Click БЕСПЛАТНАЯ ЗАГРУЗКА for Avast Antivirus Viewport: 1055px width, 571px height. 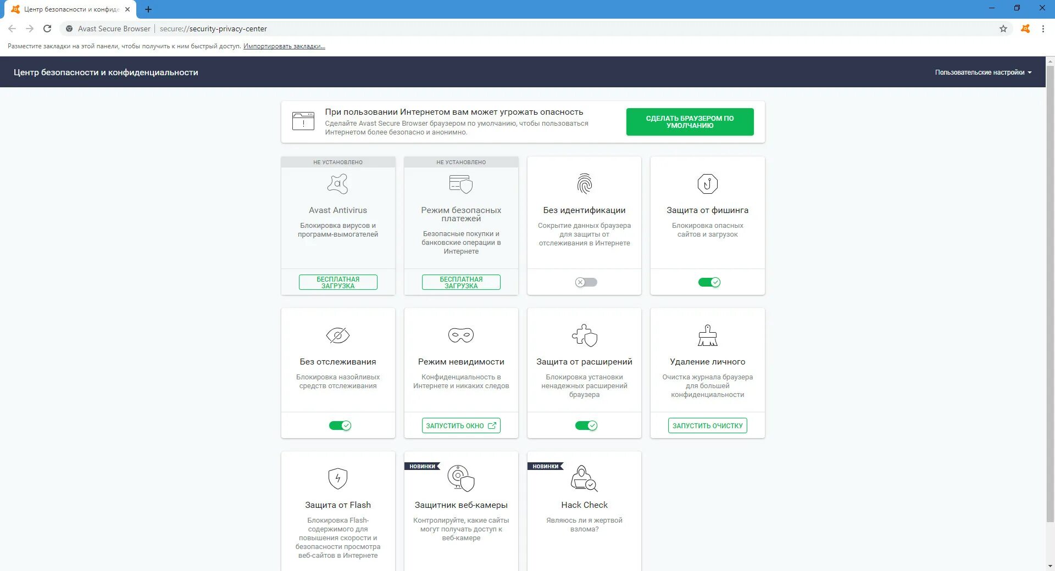click(338, 282)
